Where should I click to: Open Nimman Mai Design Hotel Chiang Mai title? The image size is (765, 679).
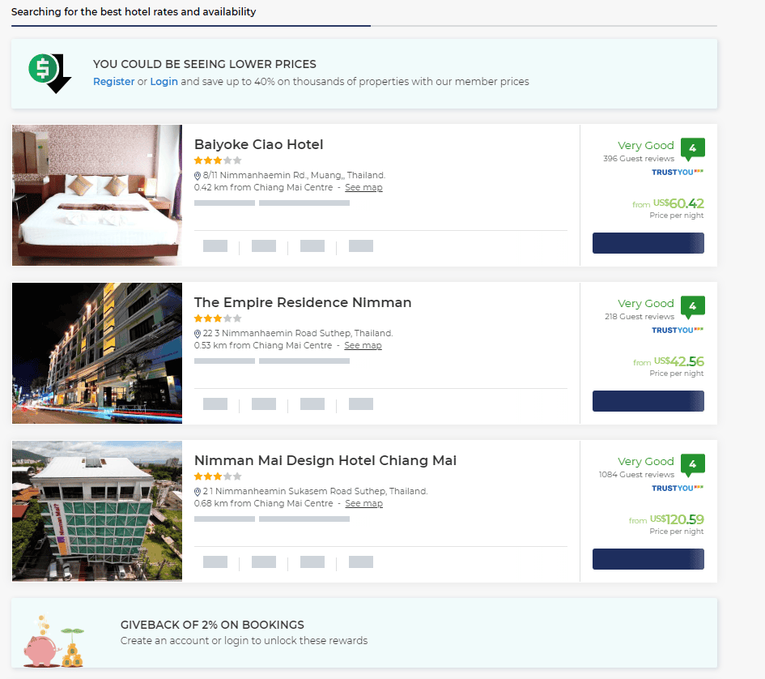325,461
